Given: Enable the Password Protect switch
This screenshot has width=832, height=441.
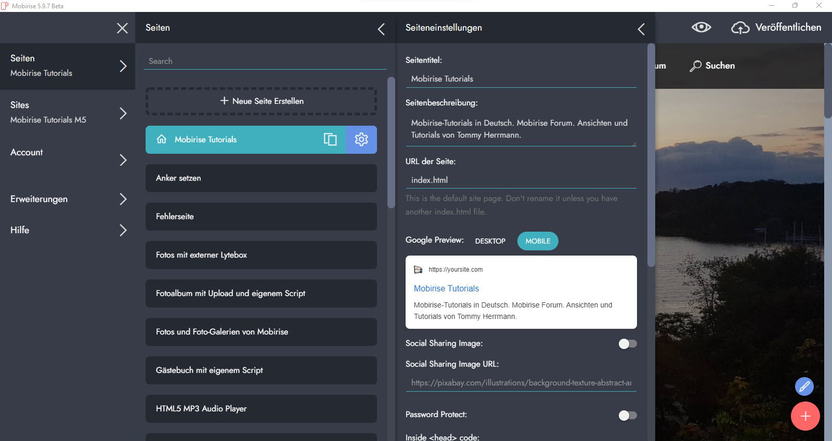Looking at the screenshot, I should 627,415.
